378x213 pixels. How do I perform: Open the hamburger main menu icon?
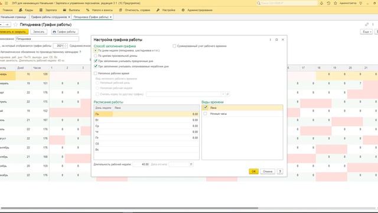pos(6,3)
